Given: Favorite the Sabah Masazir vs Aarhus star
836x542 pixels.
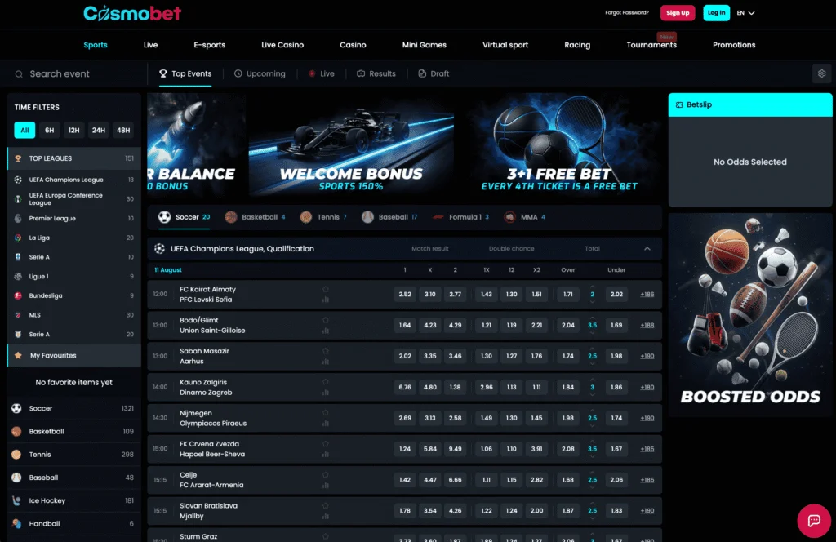Looking at the screenshot, I should (325, 351).
